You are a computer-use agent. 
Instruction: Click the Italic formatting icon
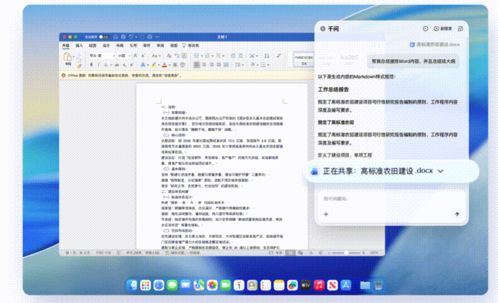[x=99, y=64]
